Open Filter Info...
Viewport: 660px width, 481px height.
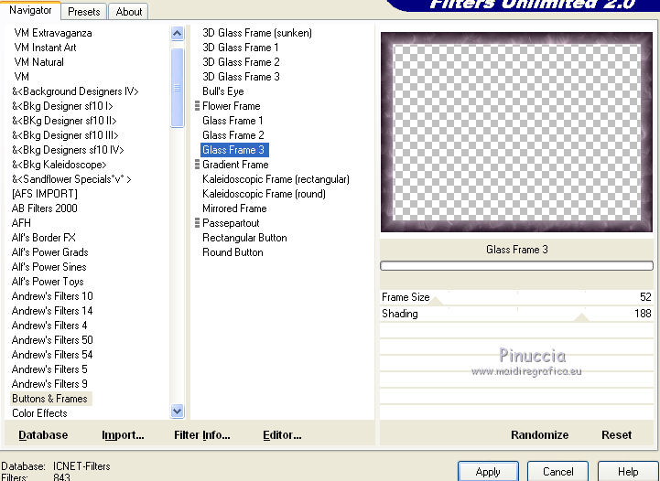[x=202, y=434]
